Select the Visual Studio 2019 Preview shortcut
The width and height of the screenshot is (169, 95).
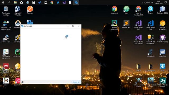138,40
